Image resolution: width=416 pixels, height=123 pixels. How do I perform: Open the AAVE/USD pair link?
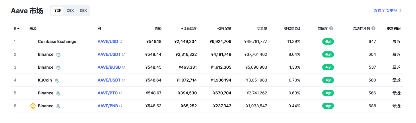coord(108,41)
